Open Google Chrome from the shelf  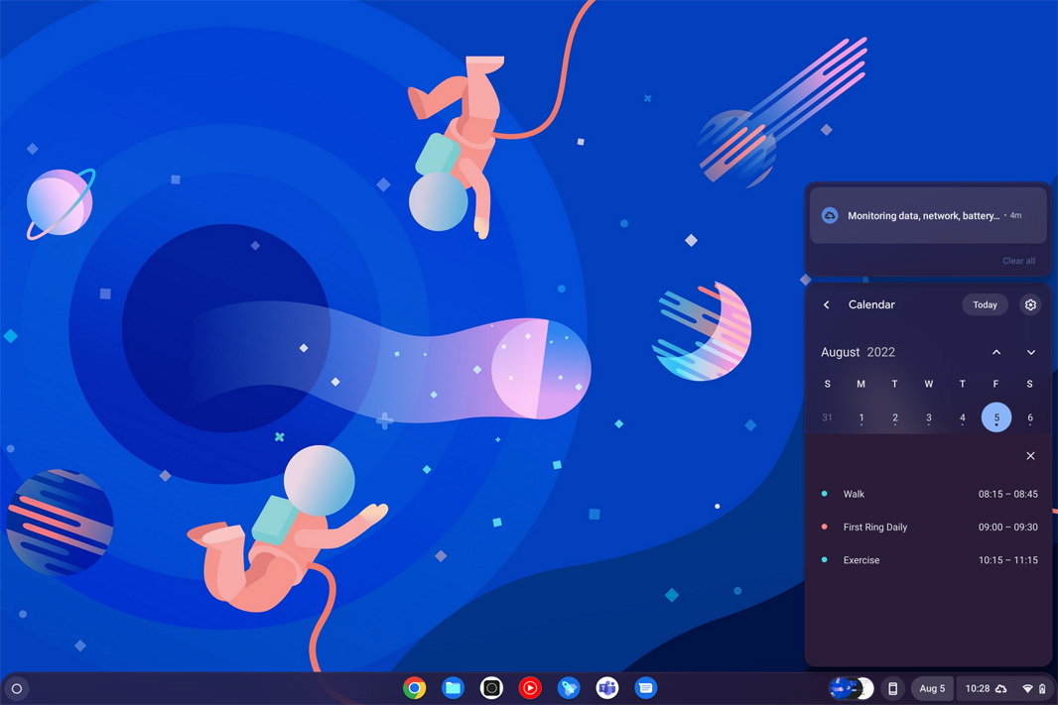415,688
